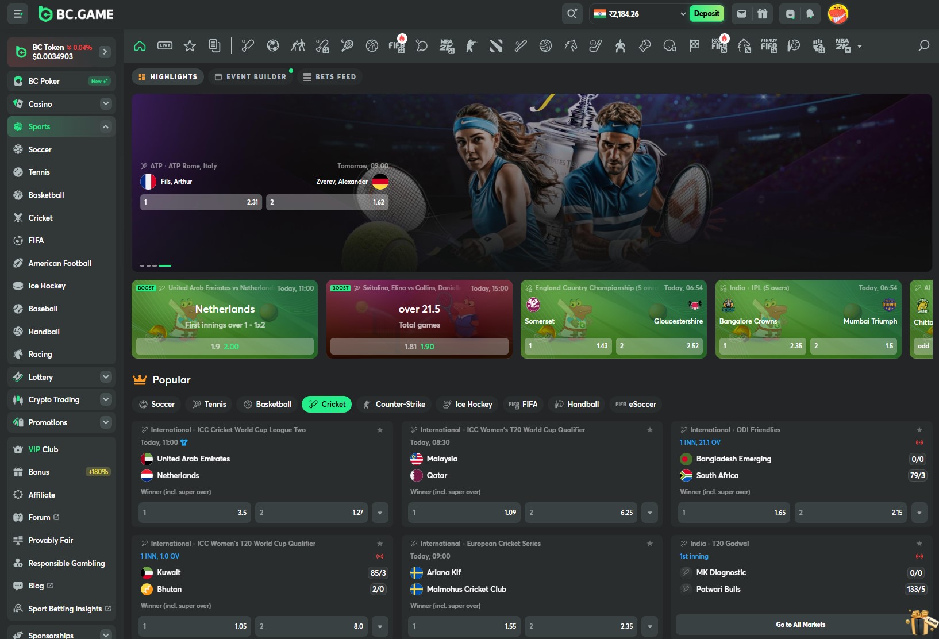Open the LIVE events icon

[x=165, y=46]
